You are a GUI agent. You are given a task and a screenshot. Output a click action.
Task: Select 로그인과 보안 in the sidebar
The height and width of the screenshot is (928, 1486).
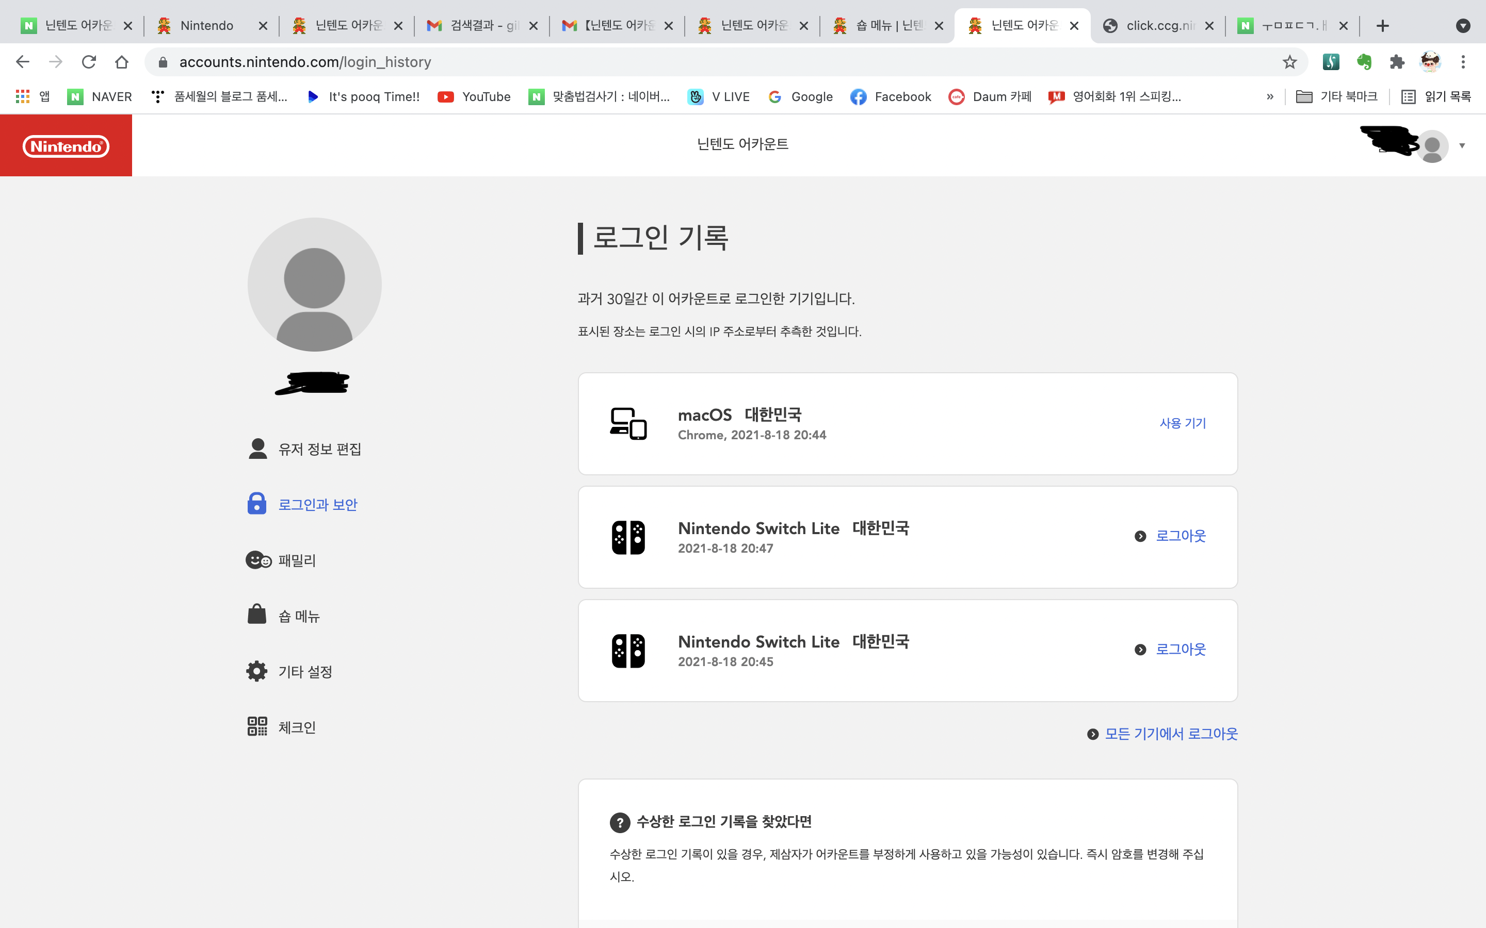(x=317, y=505)
